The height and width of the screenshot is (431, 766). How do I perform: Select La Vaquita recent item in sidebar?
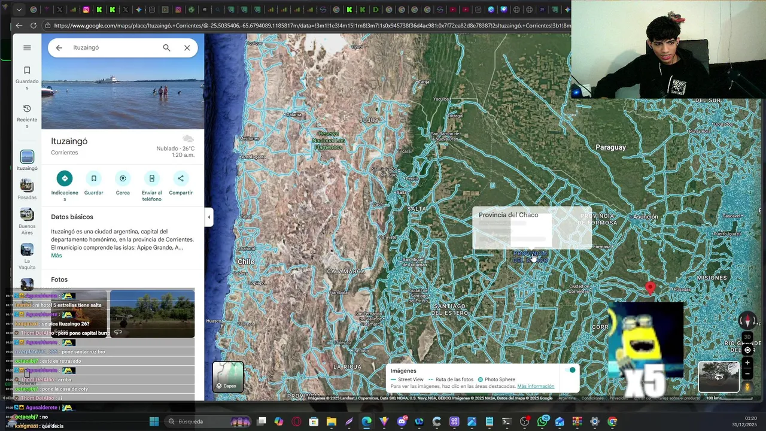[27, 256]
